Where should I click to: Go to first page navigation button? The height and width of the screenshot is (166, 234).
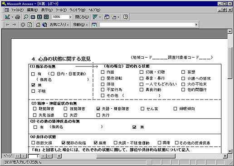click(x=18, y=156)
